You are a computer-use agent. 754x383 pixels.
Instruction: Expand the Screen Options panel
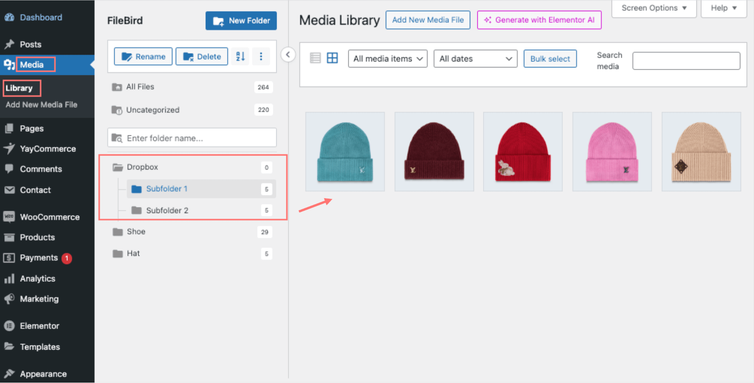tap(653, 8)
